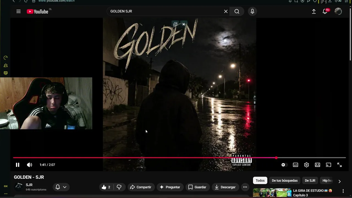Open the notifications bell in the header

325,11
